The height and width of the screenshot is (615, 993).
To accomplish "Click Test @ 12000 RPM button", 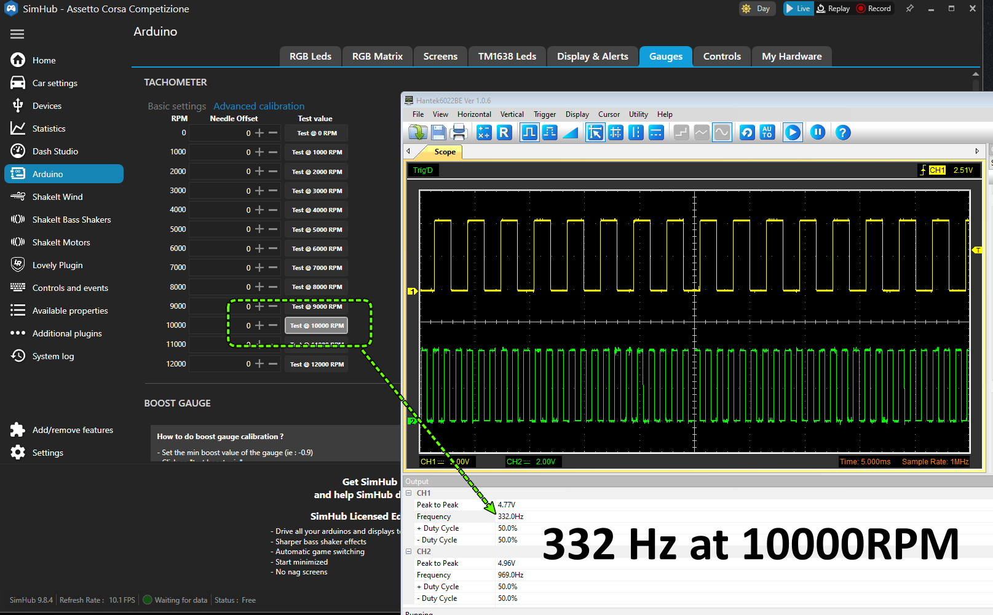I will [x=317, y=364].
